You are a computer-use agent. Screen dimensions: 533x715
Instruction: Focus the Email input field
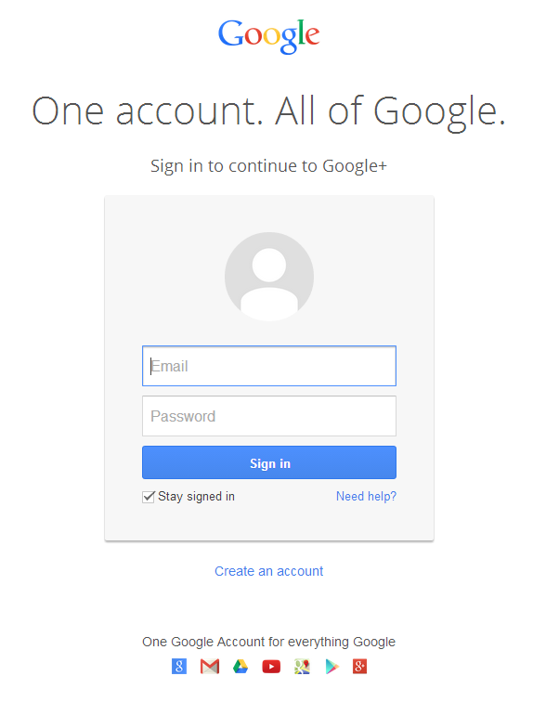269,366
